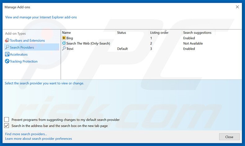Click the Select the search provider hint text
The width and height of the screenshot is (245, 146).
[x=44, y=83]
